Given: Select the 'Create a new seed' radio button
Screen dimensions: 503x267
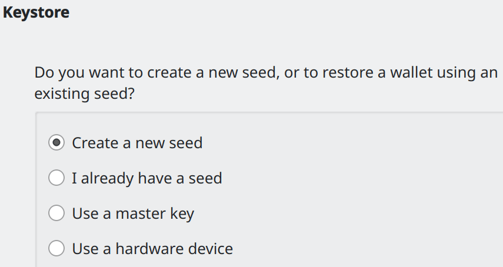Looking at the screenshot, I should point(56,143).
